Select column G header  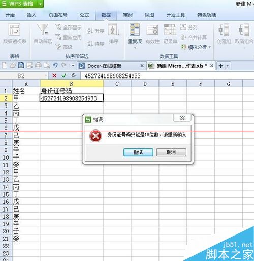(229, 84)
